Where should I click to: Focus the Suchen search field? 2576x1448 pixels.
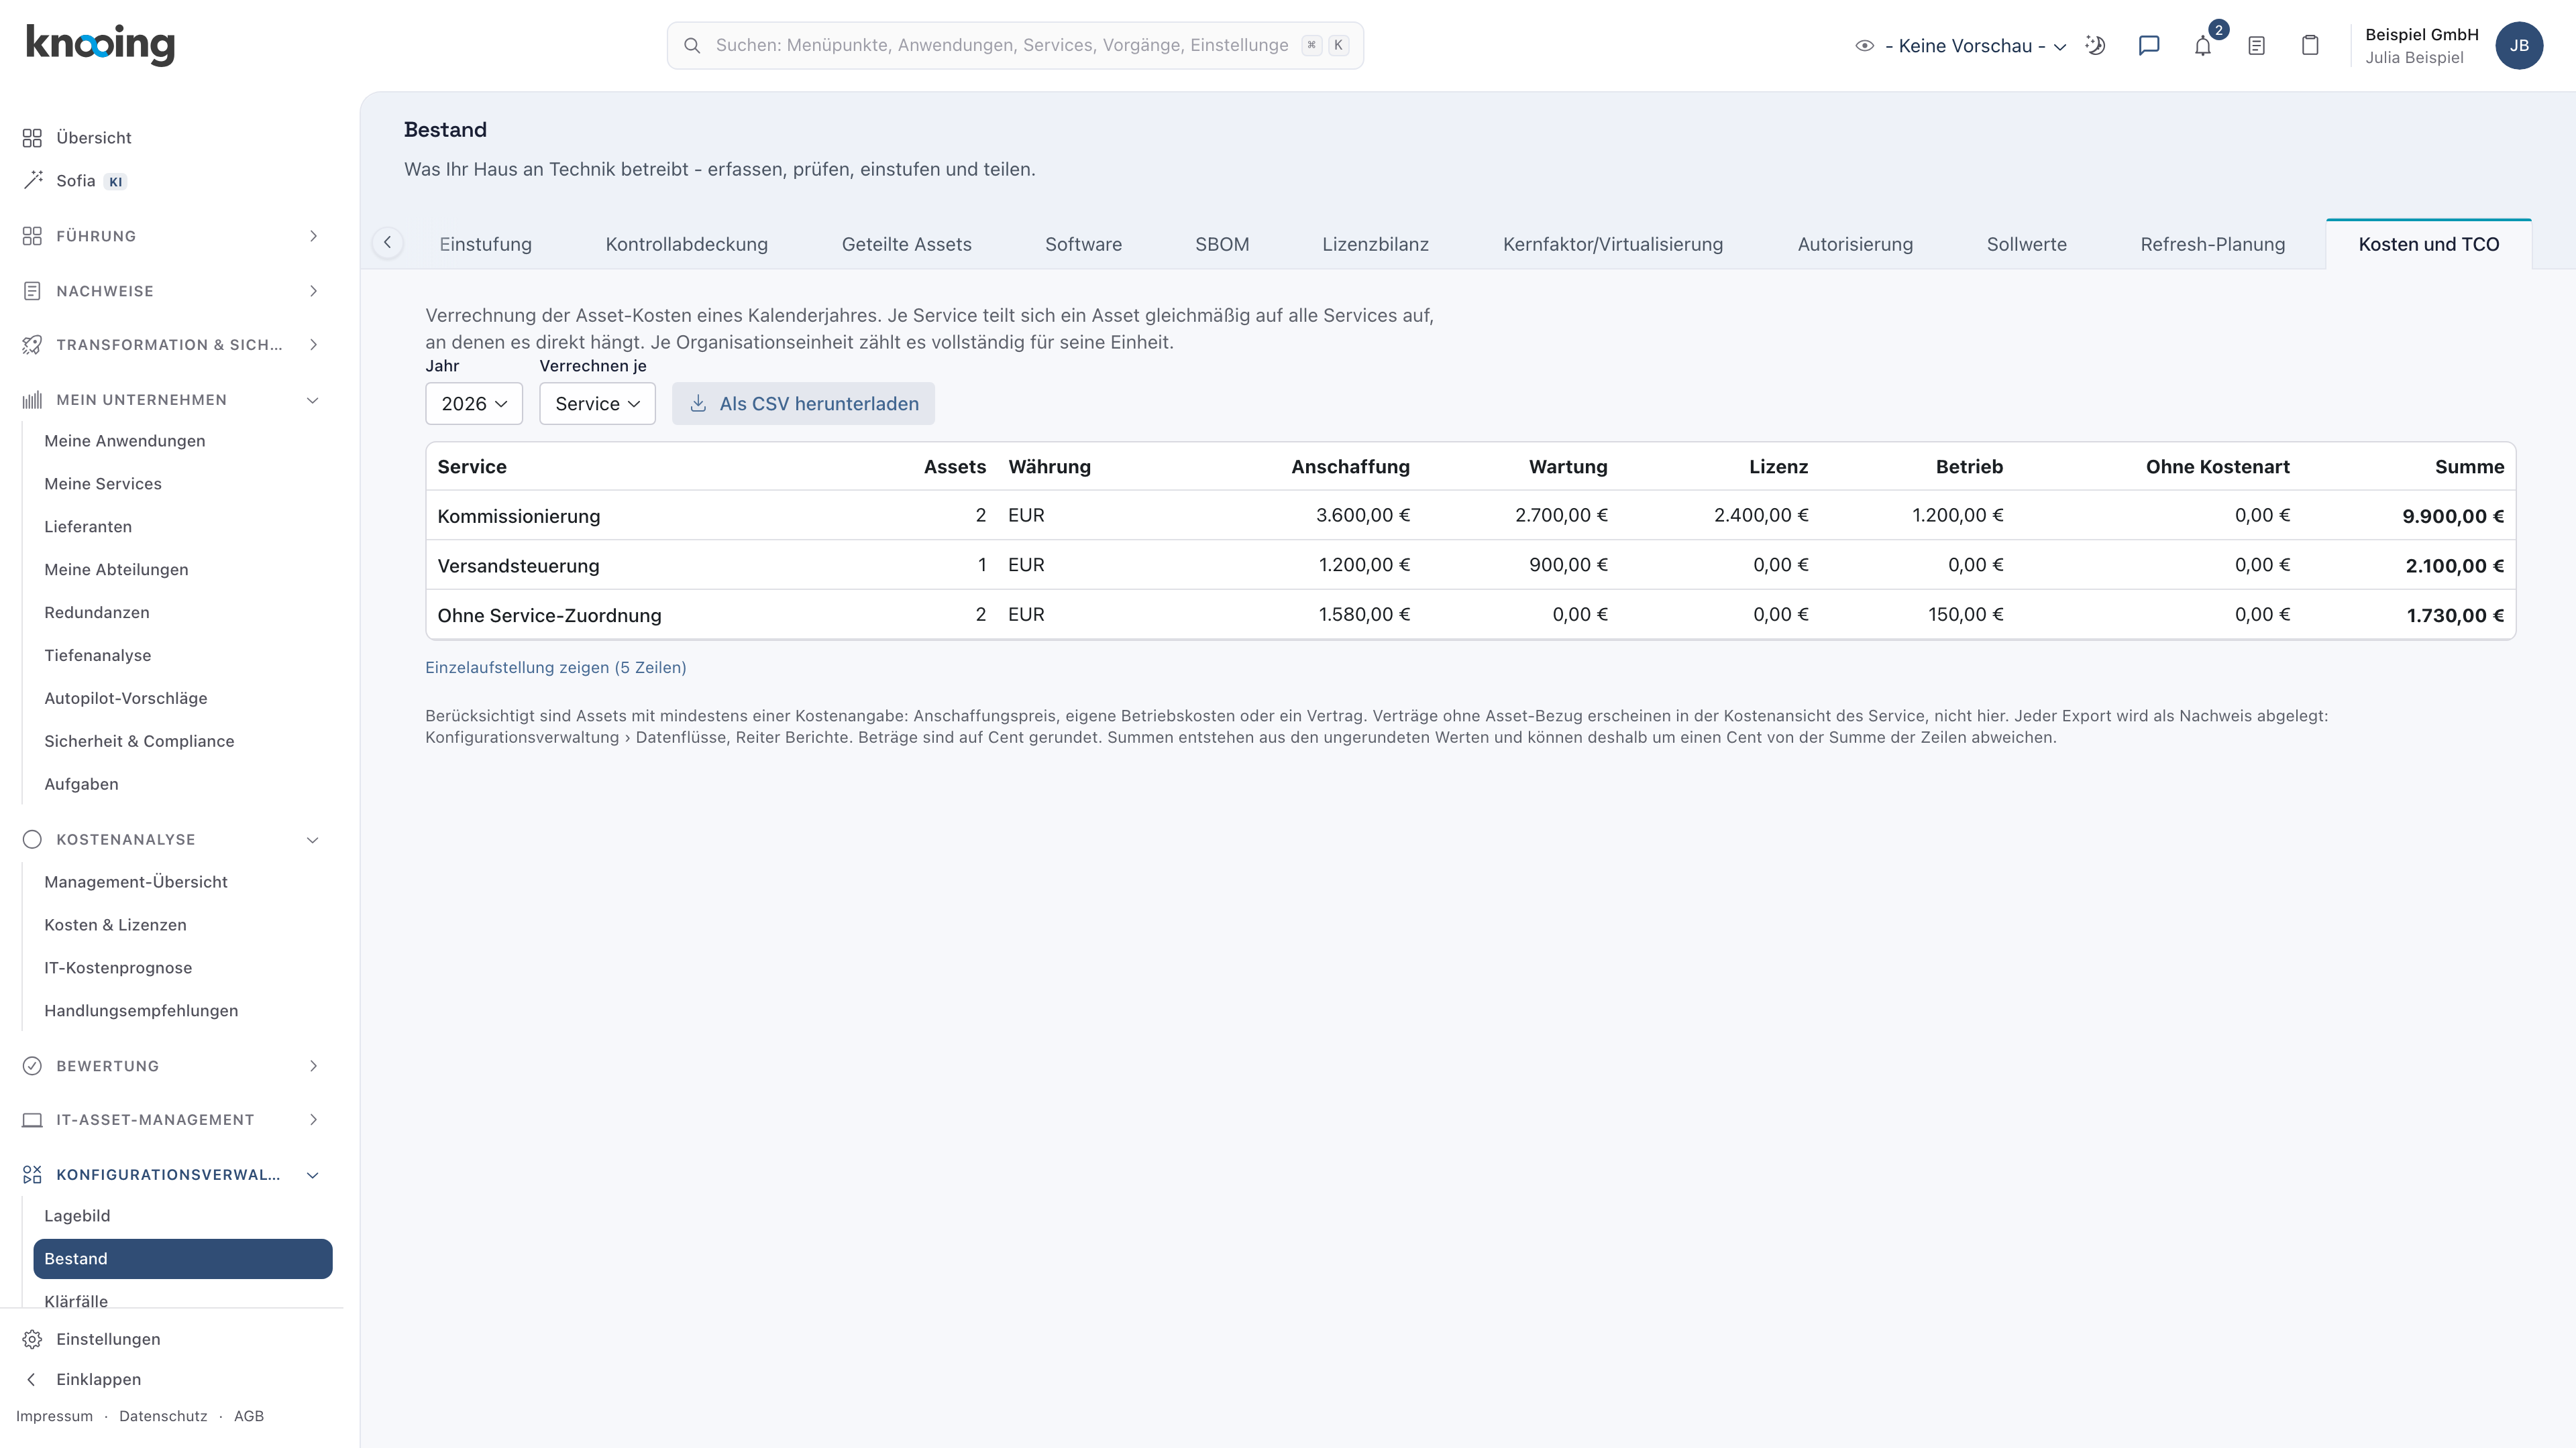tap(1015, 45)
